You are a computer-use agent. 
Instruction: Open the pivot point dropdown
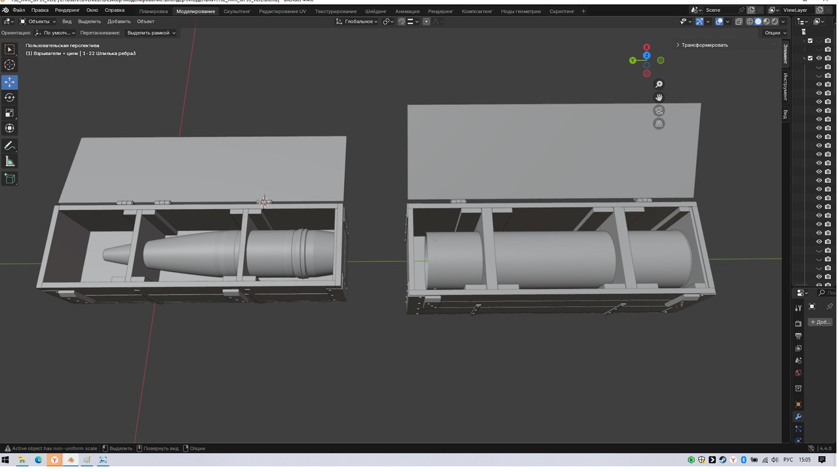tap(388, 22)
